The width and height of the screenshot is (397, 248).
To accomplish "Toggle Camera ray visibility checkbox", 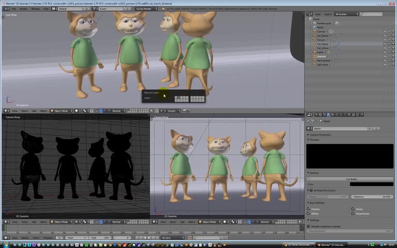I will point(309,209).
